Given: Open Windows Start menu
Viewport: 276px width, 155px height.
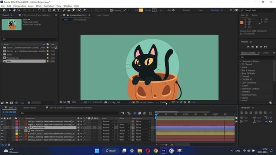Looking at the screenshot, I should point(97,151).
